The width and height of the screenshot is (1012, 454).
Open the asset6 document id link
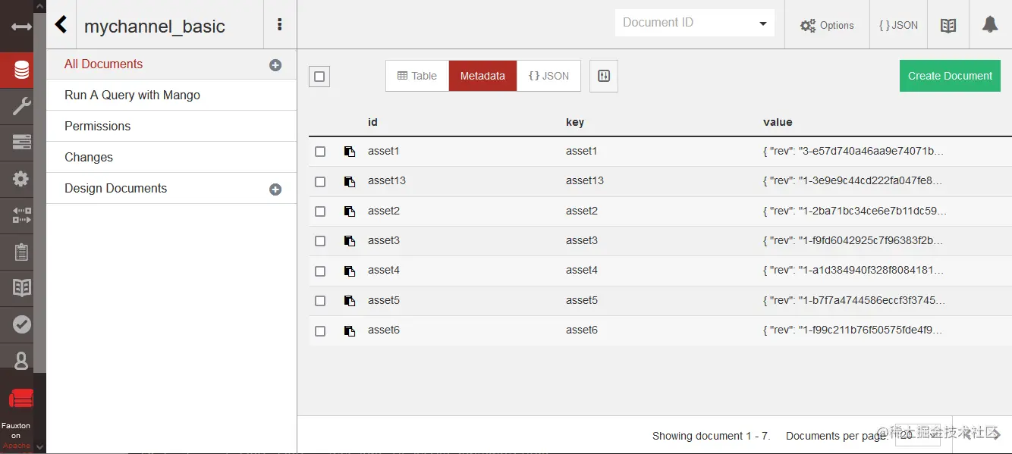coord(383,330)
